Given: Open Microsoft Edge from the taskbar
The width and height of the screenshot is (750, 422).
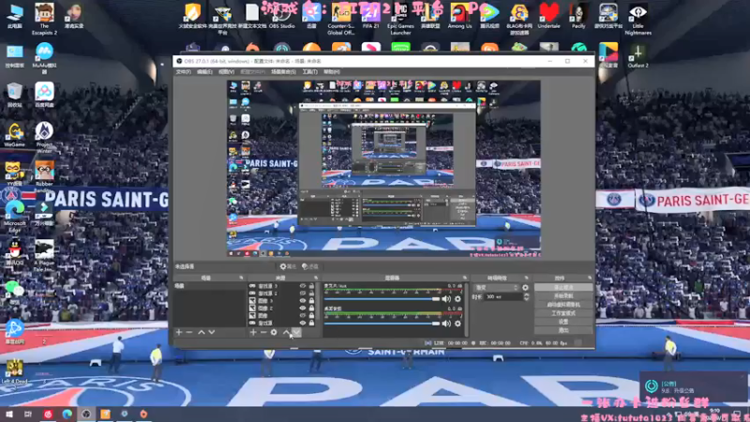Looking at the screenshot, I should coord(67,414).
